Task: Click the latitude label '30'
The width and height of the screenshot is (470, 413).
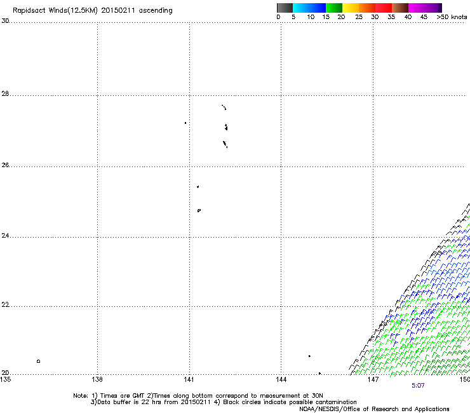Action: (5, 21)
